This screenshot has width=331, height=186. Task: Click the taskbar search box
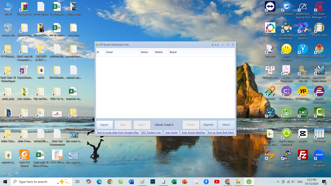(41, 182)
